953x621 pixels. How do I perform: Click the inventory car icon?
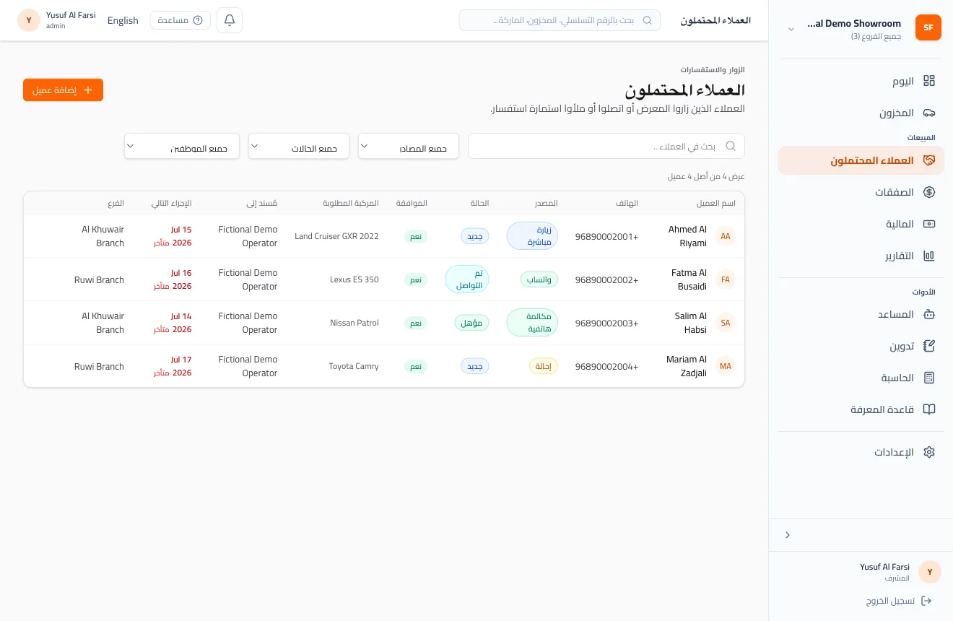pyautogui.click(x=929, y=113)
